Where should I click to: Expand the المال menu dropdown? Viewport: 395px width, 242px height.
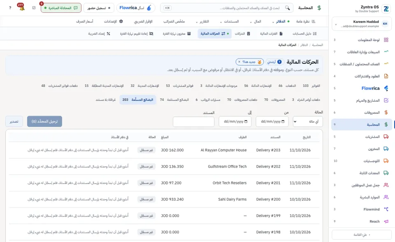coord(251,22)
